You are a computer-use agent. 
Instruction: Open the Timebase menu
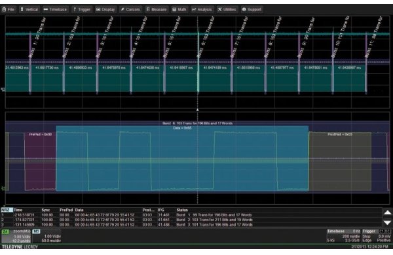[x=55, y=10]
